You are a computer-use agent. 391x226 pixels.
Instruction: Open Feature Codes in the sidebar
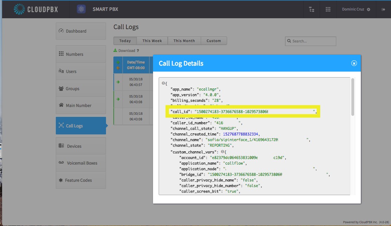click(81, 180)
